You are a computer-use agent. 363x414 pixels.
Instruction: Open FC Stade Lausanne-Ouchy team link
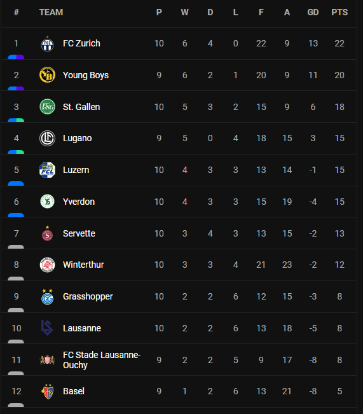pos(102,360)
